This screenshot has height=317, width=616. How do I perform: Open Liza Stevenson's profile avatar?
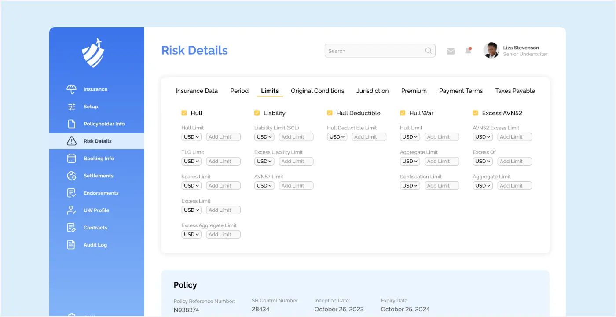pyautogui.click(x=491, y=51)
